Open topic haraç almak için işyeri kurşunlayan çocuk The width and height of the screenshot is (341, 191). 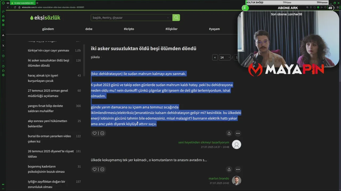point(43,78)
